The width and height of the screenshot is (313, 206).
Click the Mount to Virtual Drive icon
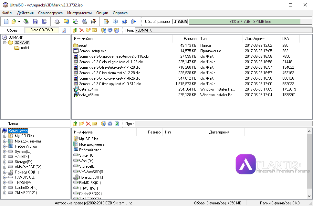click(x=84, y=22)
